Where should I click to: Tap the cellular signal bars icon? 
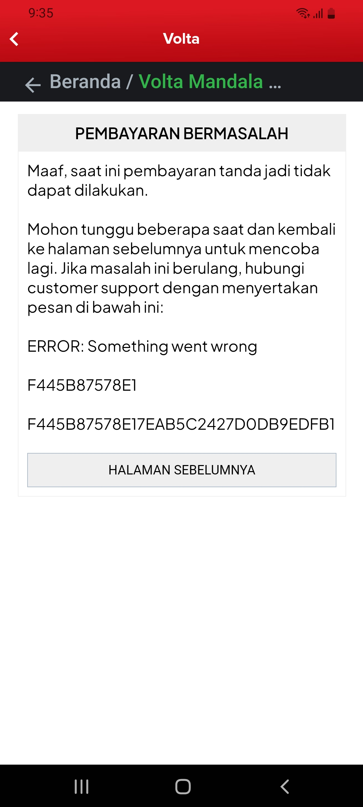pyautogui.click(x=318, y=13)
